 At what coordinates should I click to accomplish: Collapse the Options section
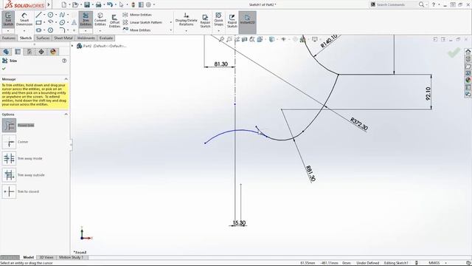coord(66,115)
